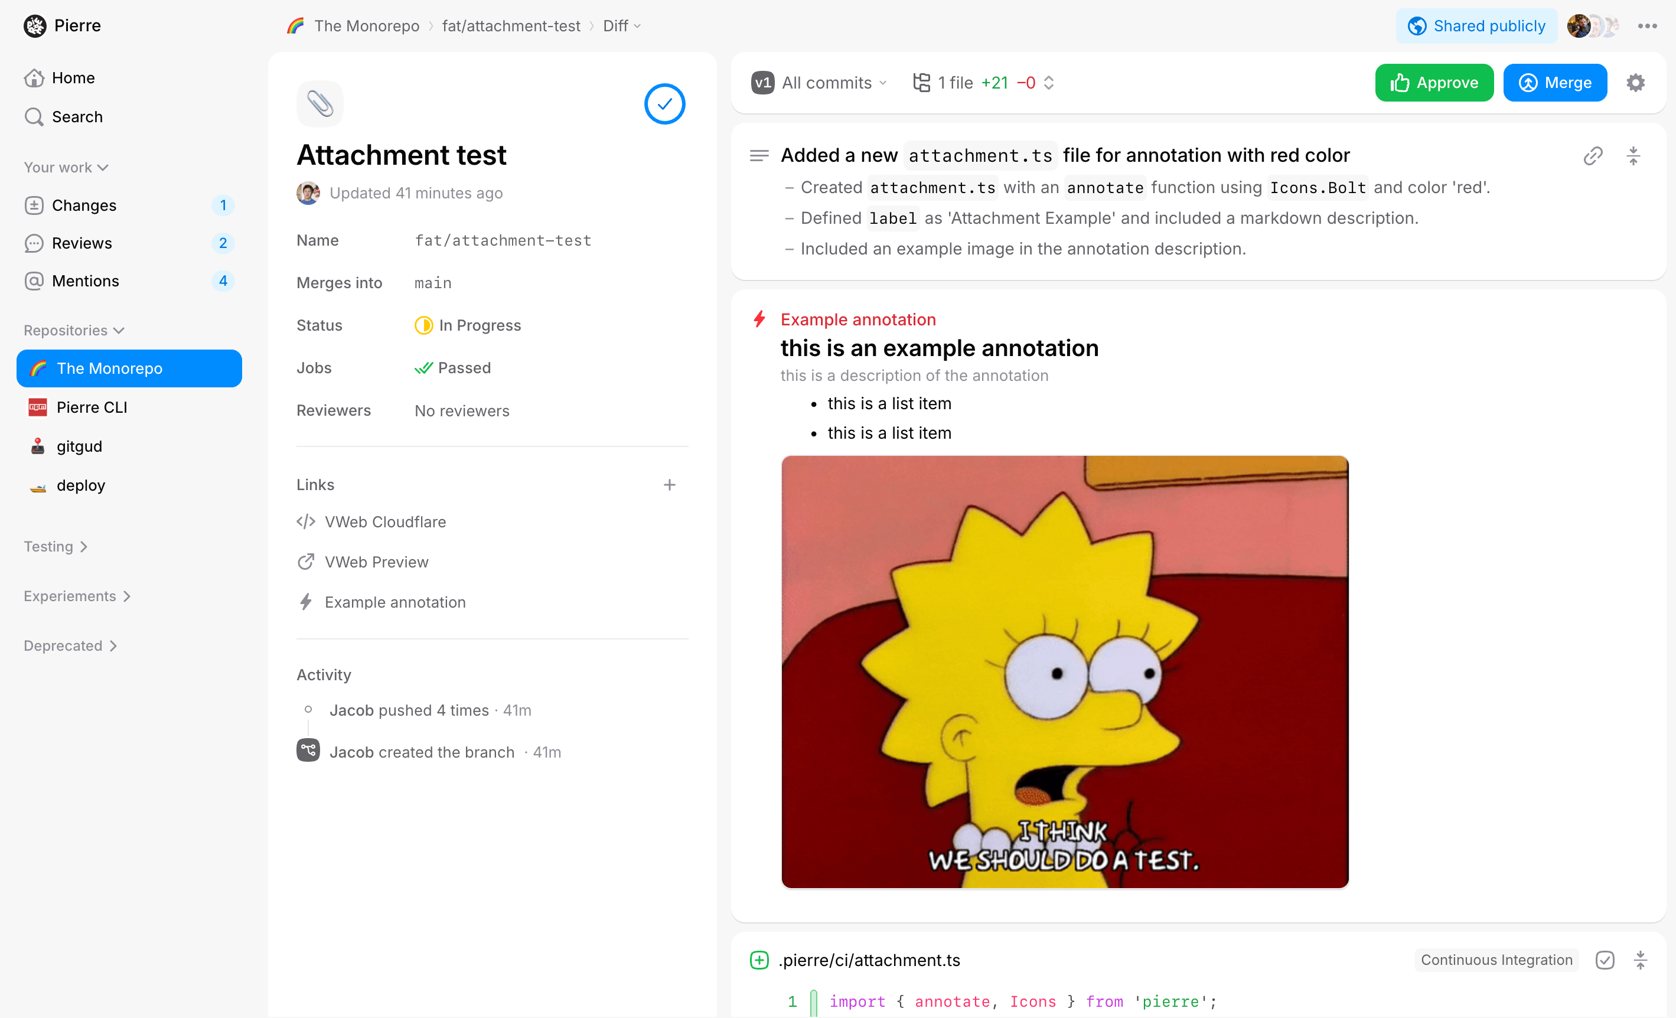Mark attachment.ts file as viewed checkbox
This screenshot has height=1018, width=1676.
pyautogui.click(x=1605, y=960)
